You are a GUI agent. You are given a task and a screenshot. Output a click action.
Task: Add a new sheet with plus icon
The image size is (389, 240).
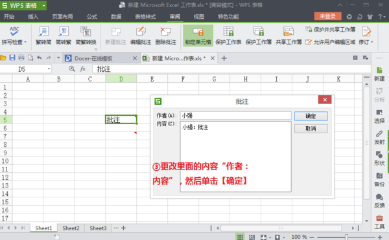coord(123,228)
